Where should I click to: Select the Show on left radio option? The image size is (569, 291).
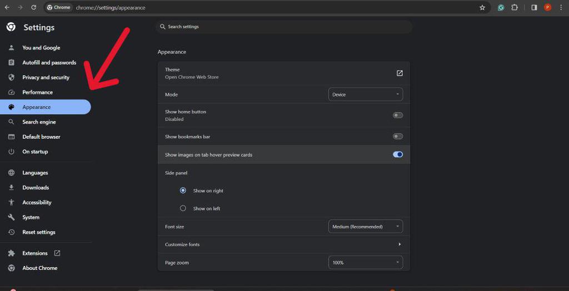click(x=183, y=209)
